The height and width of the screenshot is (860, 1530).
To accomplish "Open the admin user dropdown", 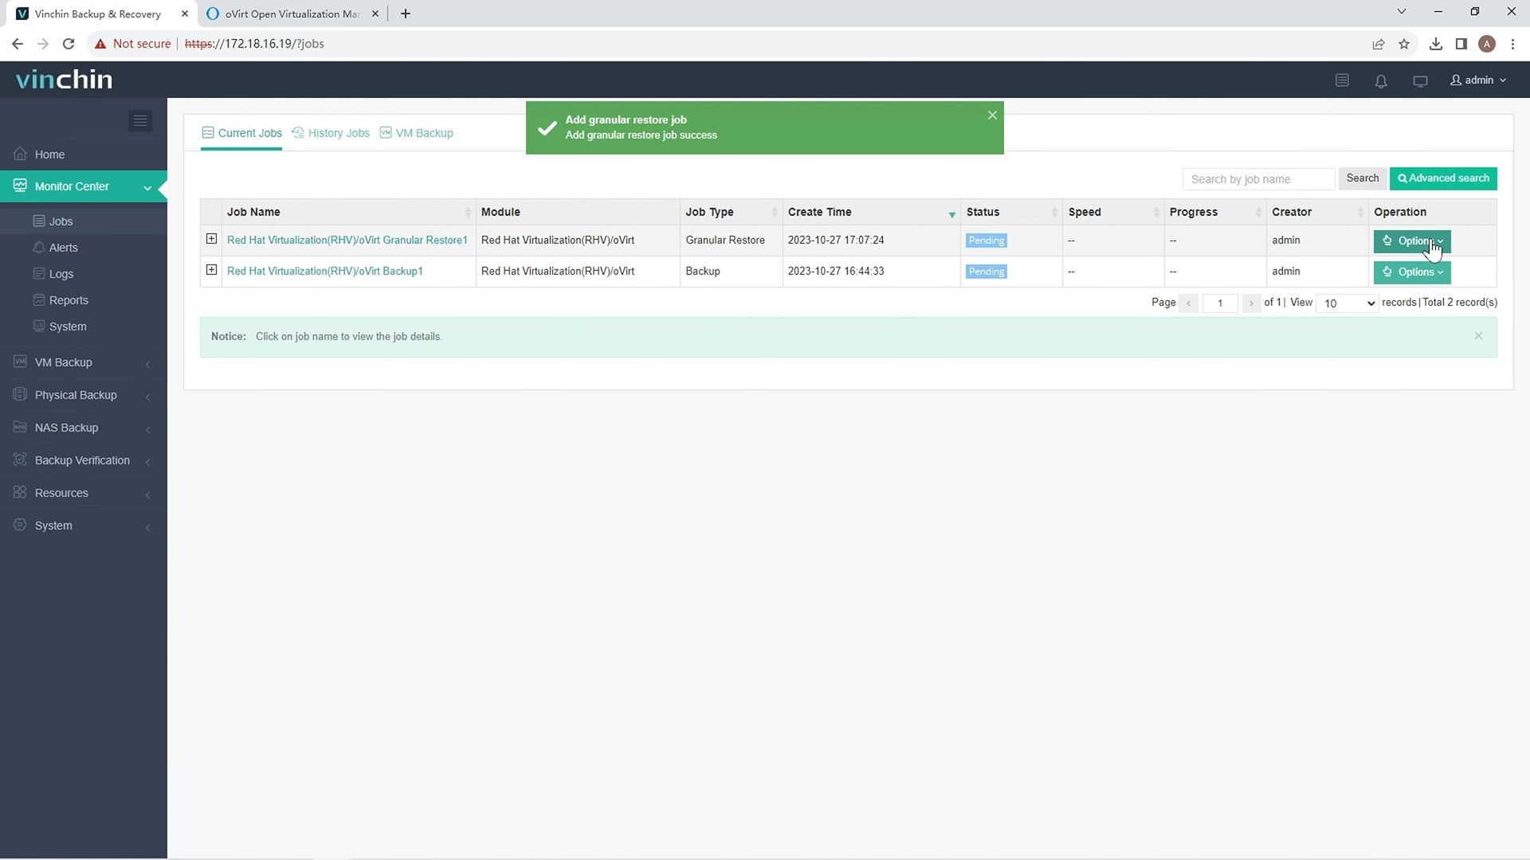I will [x=1478, y=80].
